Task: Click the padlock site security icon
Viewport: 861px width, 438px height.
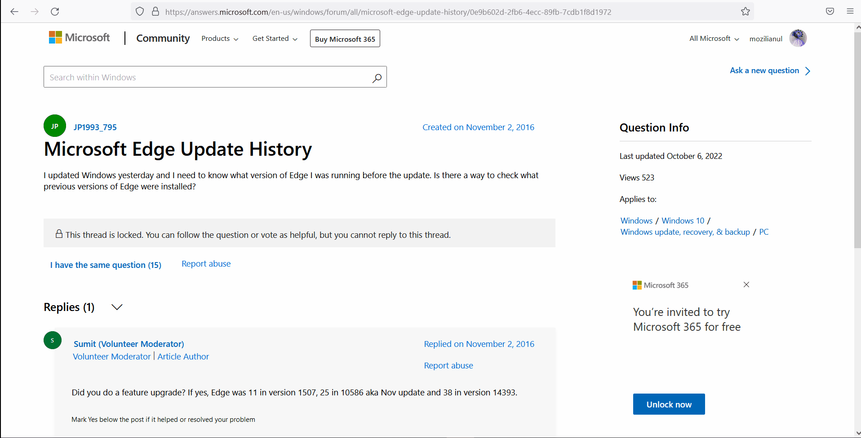Action: tap(155, 12)
